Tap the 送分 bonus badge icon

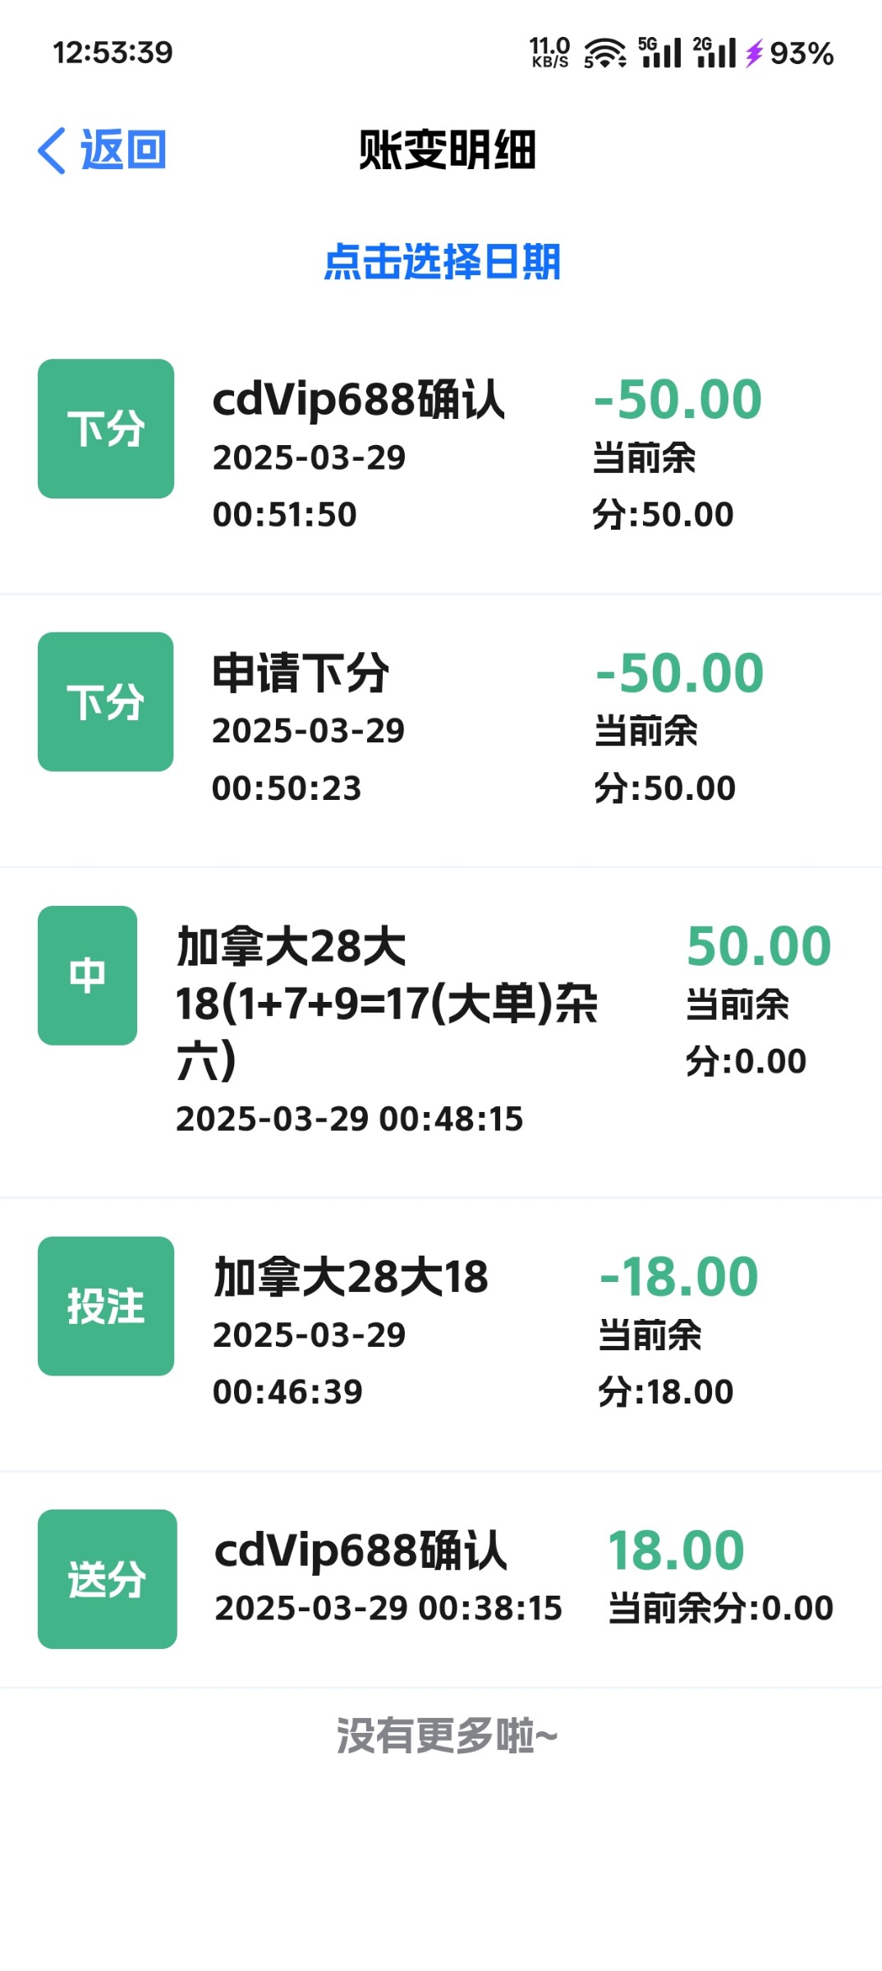[107, 1579]
